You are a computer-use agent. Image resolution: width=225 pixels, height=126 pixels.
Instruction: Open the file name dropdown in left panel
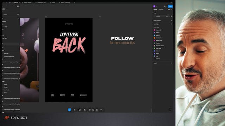6,9
